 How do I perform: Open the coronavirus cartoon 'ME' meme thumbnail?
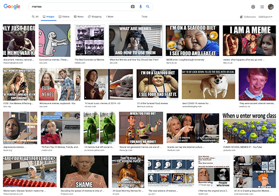coord(55,41)
